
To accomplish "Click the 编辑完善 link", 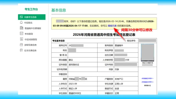I will [112, 26].
